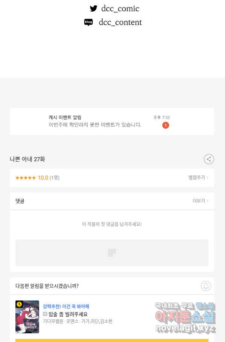Click the chevron next to 더보기
Image resolution: width=225 pixels, height=342 pixels.
(207, 201)
